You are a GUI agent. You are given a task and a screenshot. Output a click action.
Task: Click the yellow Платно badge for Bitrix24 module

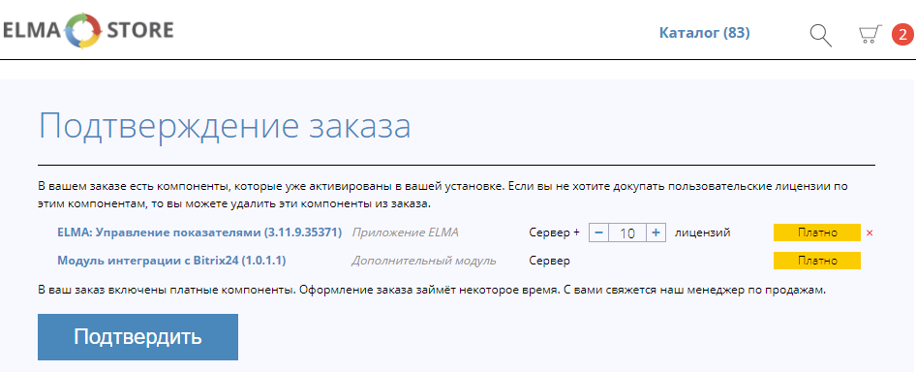click(x=817, y=261)
